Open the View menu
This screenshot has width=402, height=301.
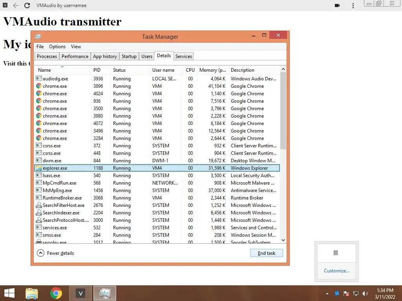pos(76,47)
